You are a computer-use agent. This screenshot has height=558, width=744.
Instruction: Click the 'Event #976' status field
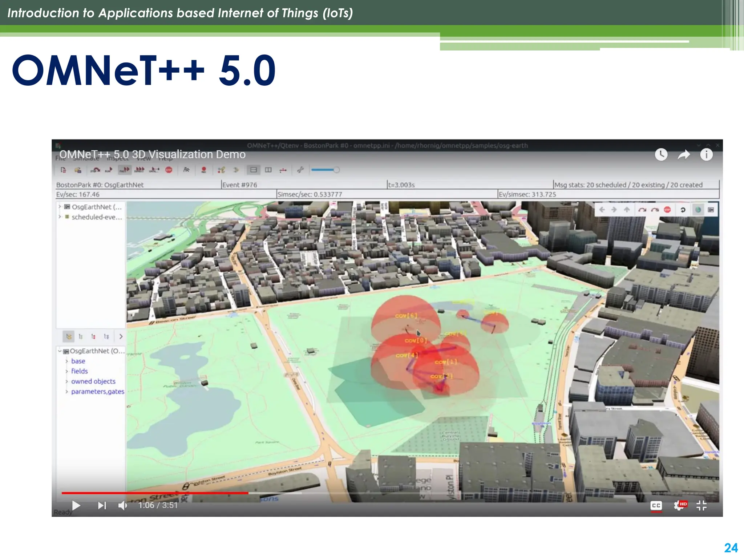tap(304, 185)
